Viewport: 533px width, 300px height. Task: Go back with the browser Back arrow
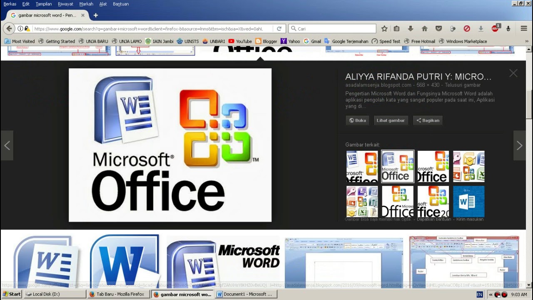click(x=9, y=29)
